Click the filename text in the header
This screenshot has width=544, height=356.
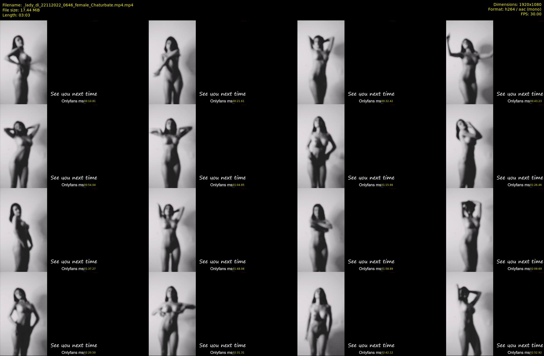68,5
